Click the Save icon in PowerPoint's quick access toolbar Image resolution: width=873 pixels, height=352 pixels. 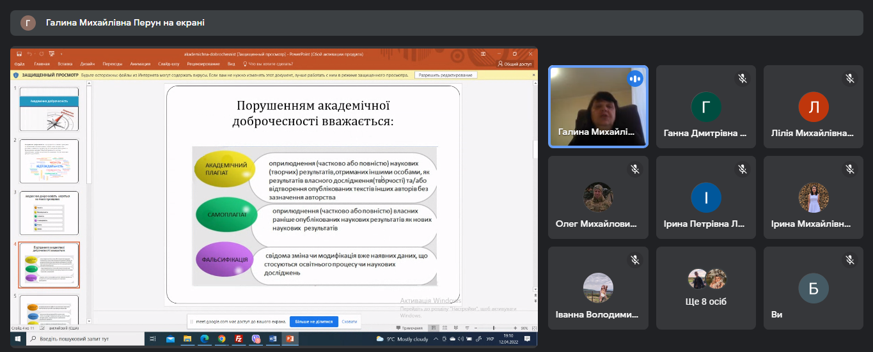19,54
